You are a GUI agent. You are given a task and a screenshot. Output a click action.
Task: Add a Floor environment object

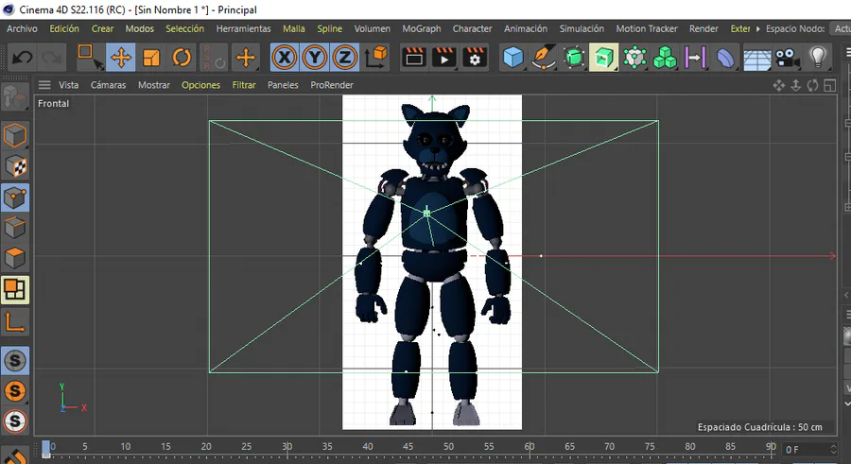[756, 58]
